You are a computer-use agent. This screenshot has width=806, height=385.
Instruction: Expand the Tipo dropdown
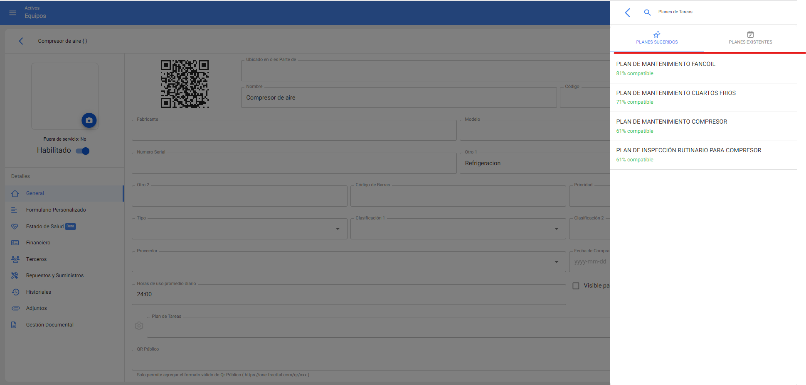tap(338, 229)
